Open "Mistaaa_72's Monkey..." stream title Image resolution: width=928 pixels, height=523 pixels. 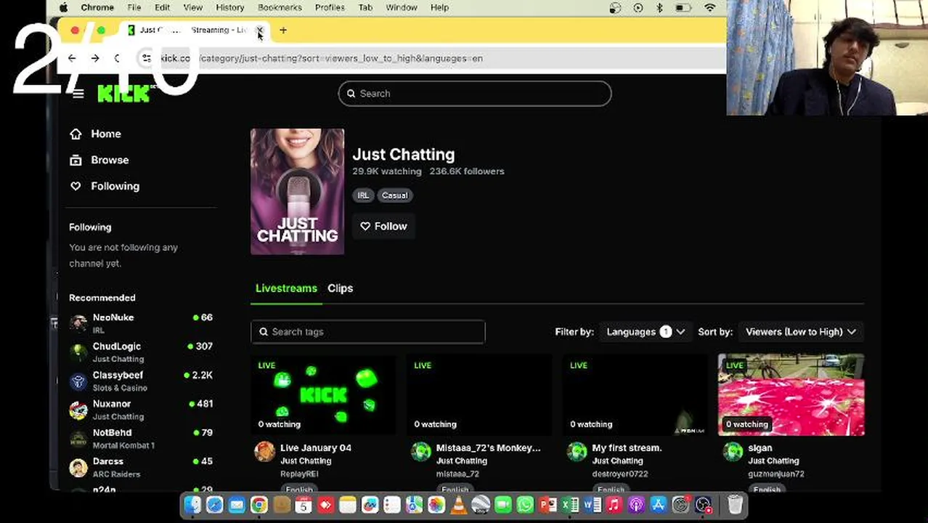click(488, 448)
